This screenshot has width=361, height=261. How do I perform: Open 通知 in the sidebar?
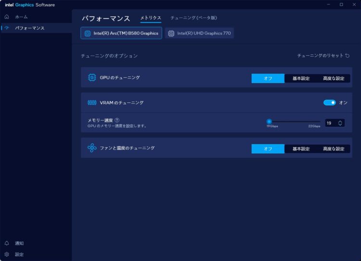(36, 243)
